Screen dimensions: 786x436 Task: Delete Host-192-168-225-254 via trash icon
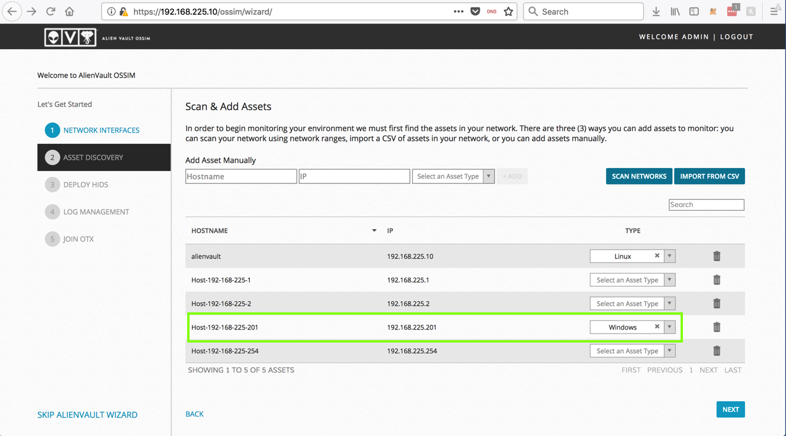point(717,351)
